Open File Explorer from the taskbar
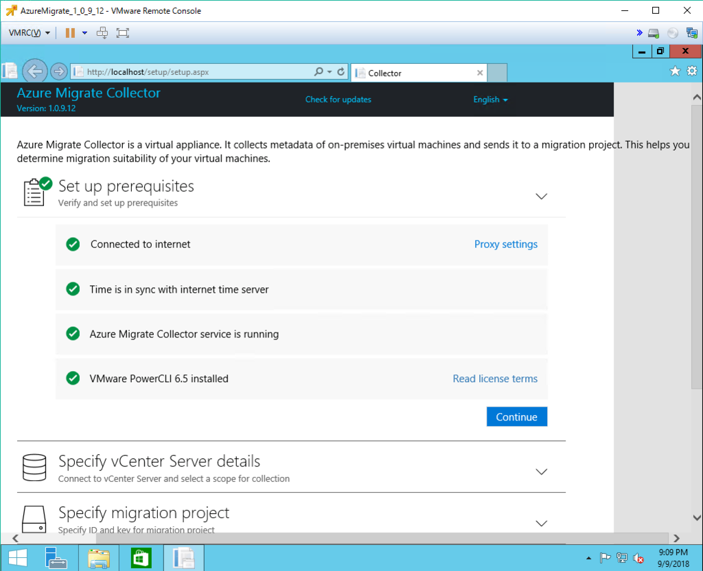 [99, 558]
